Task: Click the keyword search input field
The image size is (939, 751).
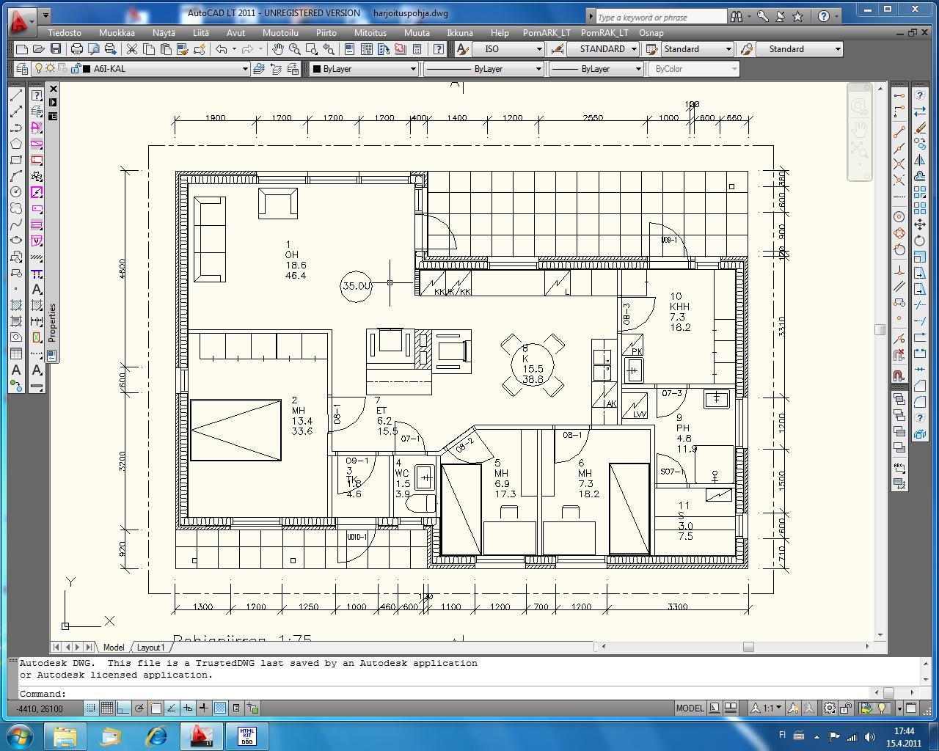Action: [660, 16]
